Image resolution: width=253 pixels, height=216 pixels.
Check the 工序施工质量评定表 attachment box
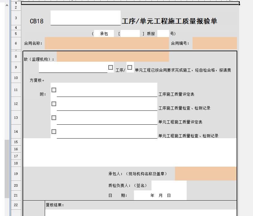coord(54,90)
